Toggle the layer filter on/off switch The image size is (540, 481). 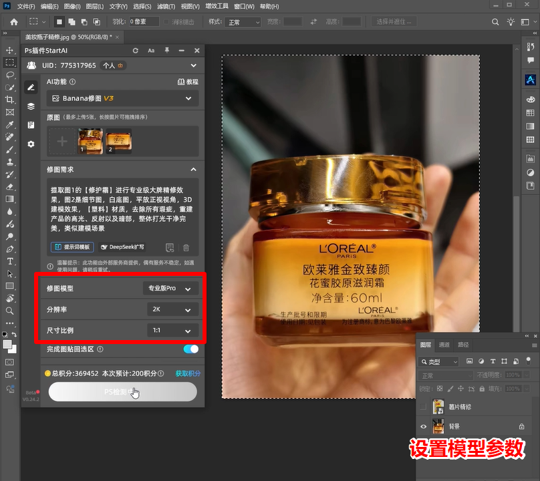click(x=528, y=361)
